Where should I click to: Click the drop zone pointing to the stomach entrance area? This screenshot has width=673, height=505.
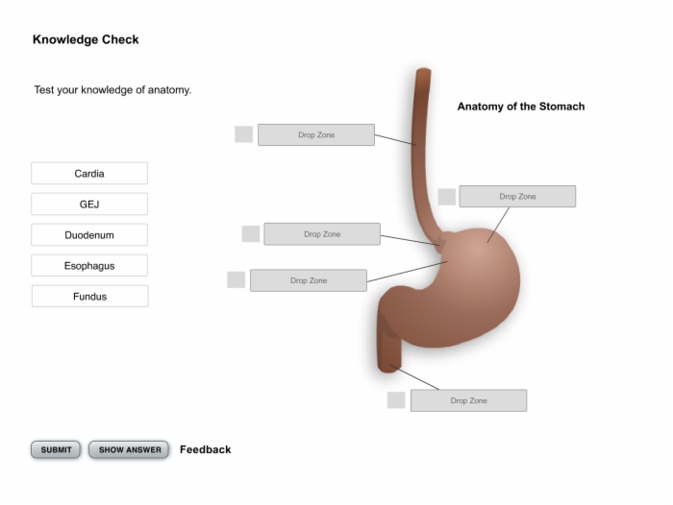[309, 280]
